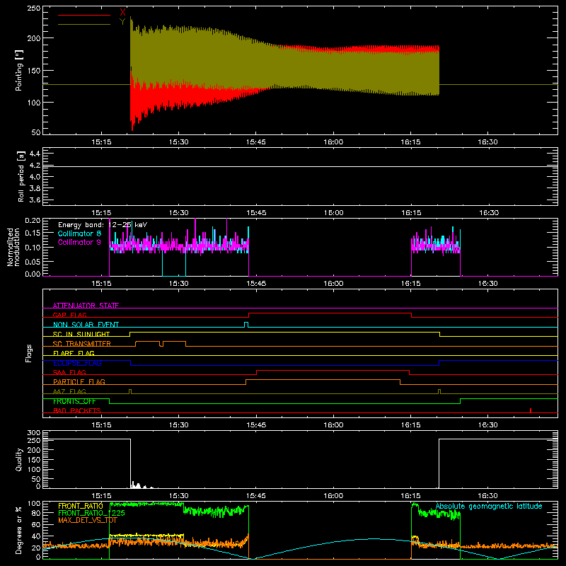
Task: Click 16:00 time label under Pointing plot
Action: 333,142
